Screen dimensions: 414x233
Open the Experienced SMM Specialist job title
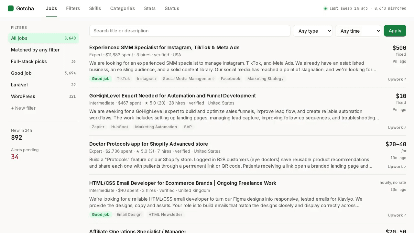tap(164, 48)
